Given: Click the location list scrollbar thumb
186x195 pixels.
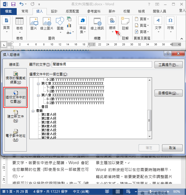Looking at the screenshot, I should [x=150, y=120].
